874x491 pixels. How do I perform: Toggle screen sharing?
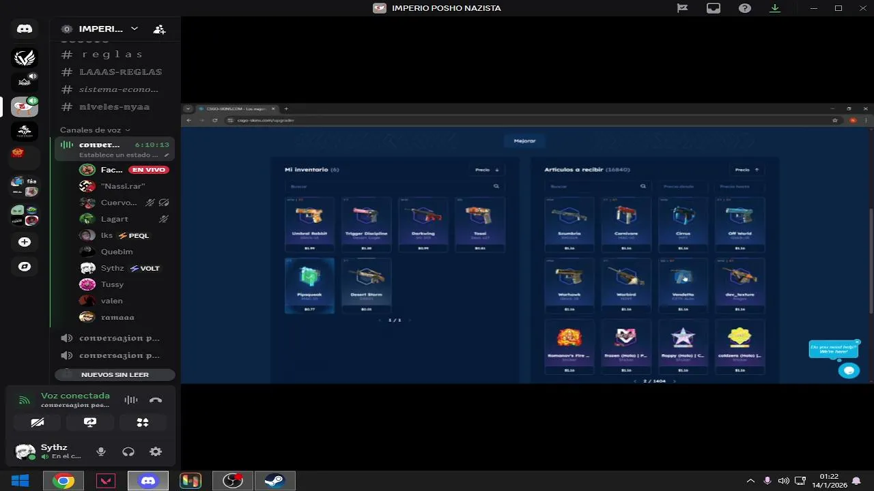click(90, 423)
